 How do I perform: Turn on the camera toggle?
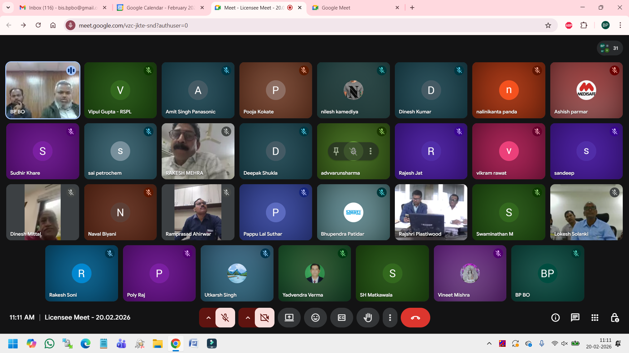[x=264, y=317]
